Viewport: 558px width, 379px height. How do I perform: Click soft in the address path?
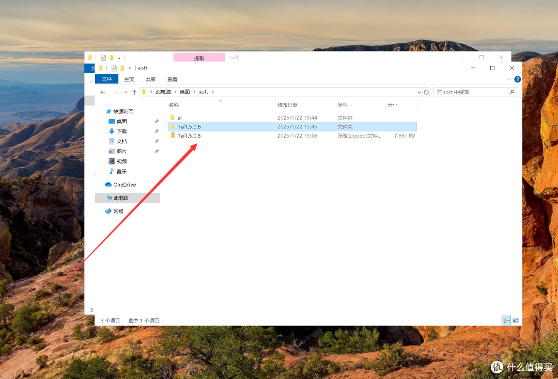pyautogui.click(x=203, y=92)
